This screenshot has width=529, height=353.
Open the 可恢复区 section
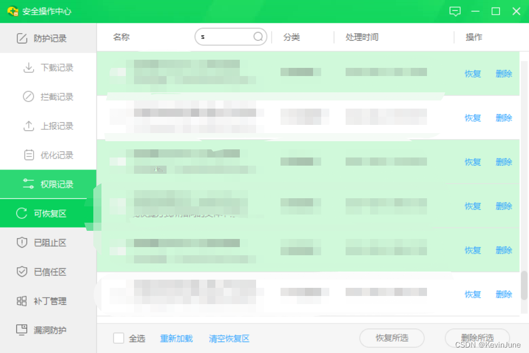point(48,213)
